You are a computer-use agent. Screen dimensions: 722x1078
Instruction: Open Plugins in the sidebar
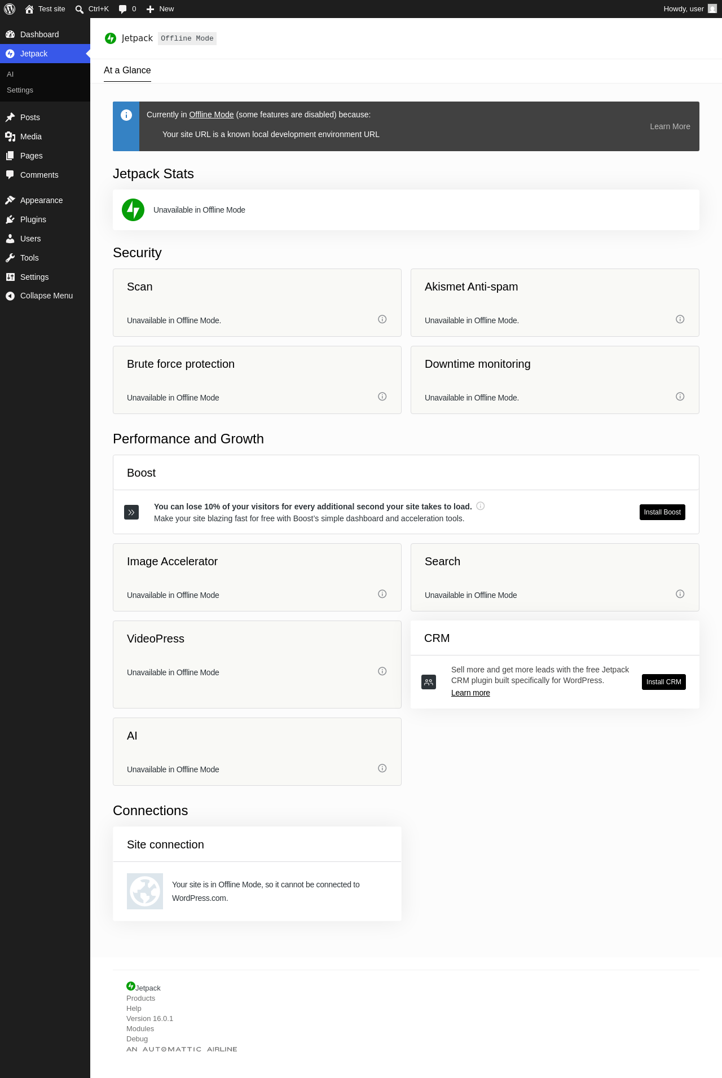coord(45,219)
